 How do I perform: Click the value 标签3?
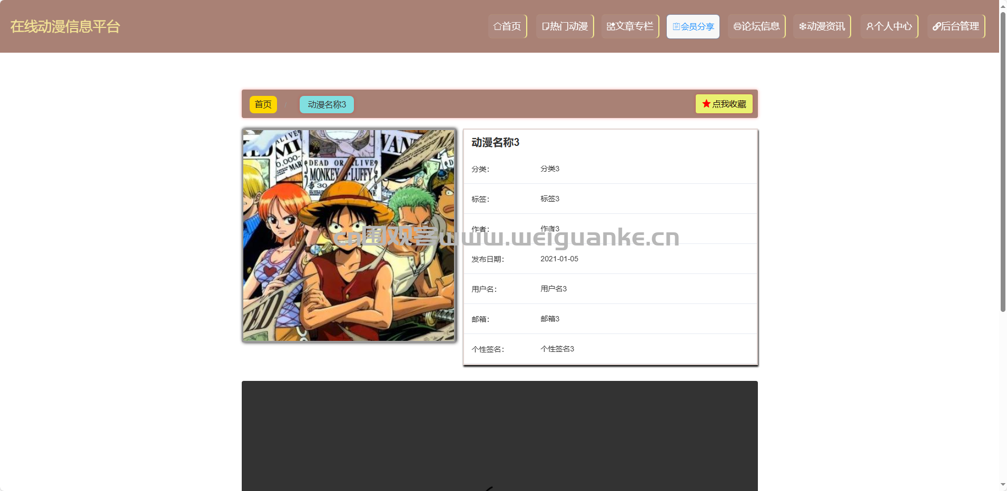550,199
